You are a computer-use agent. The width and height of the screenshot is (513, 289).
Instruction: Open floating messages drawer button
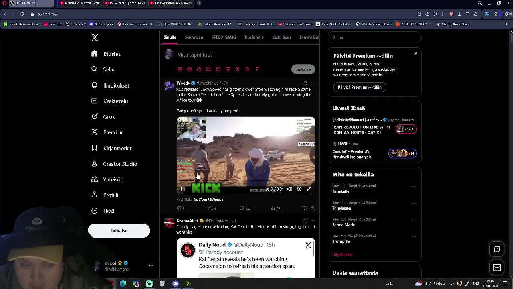tap(497, 267)
